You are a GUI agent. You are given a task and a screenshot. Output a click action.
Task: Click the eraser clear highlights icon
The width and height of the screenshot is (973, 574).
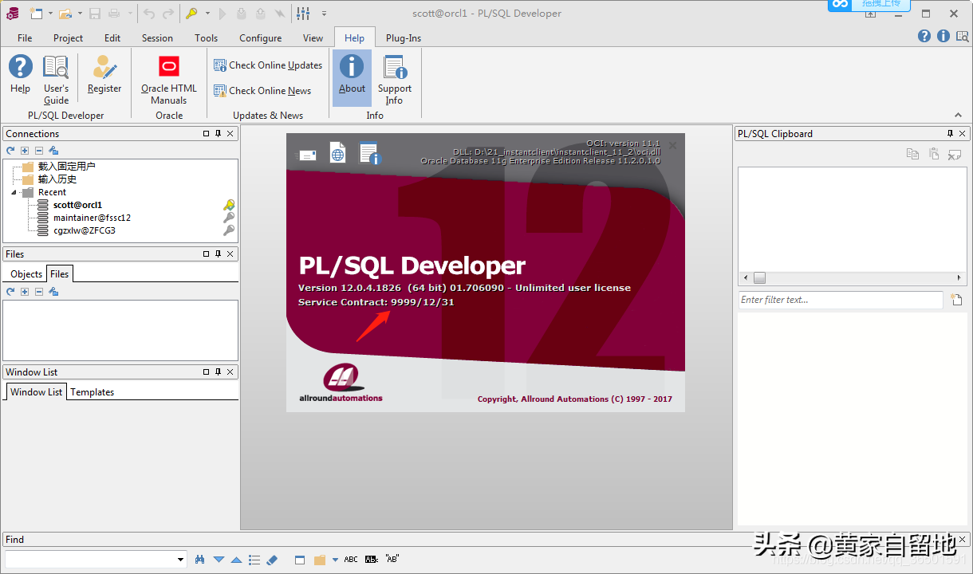tap(272, 560)
